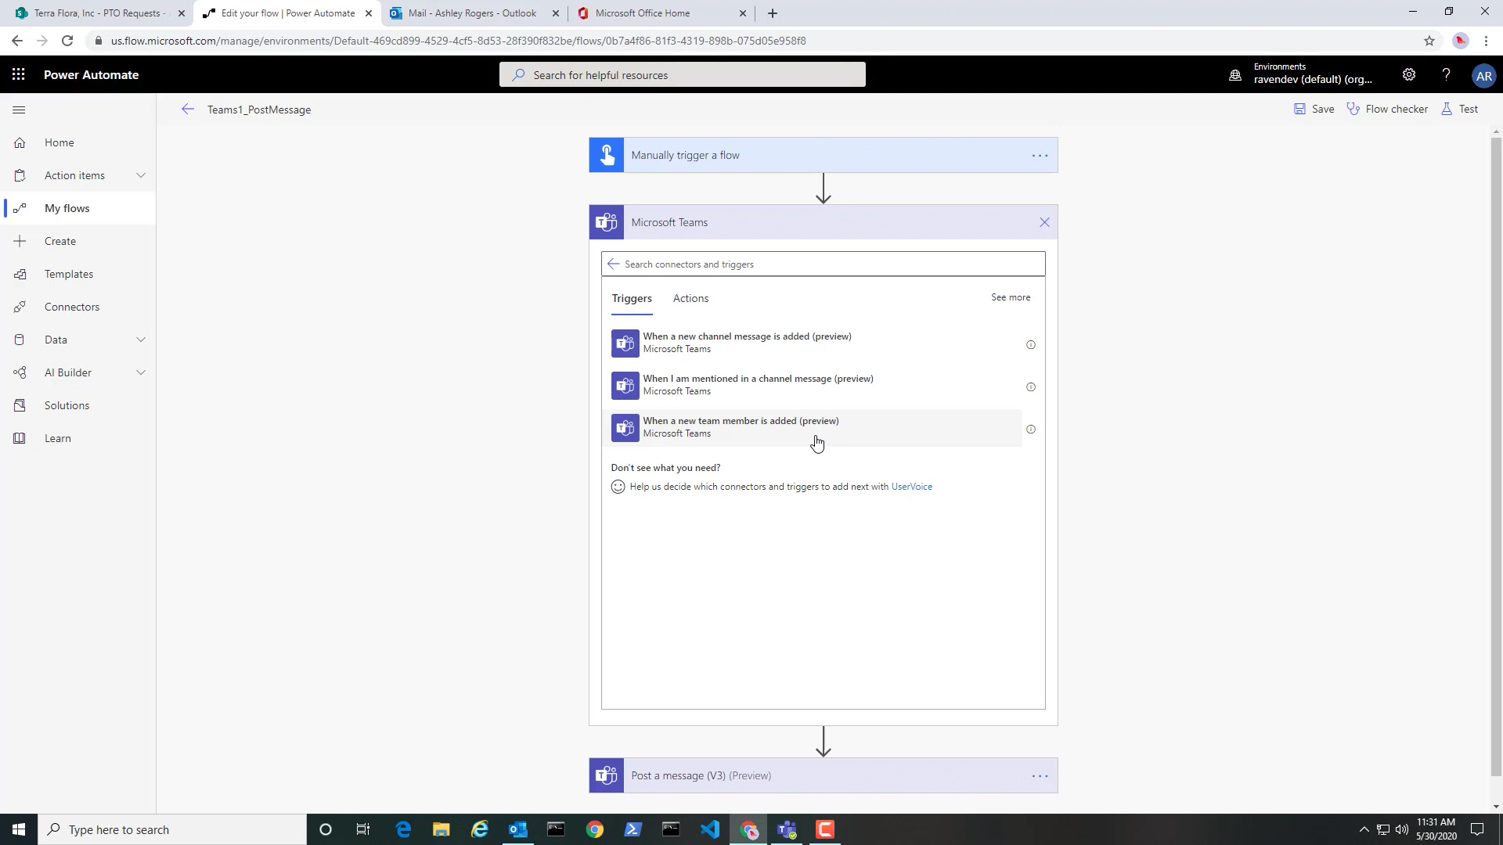
Task: Run the Flow checker
Action: (x=1386, y=109)
